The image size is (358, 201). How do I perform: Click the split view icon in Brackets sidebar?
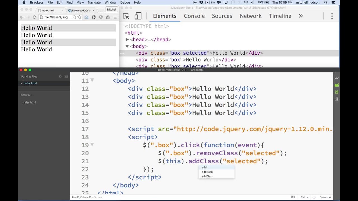(66, 76)
